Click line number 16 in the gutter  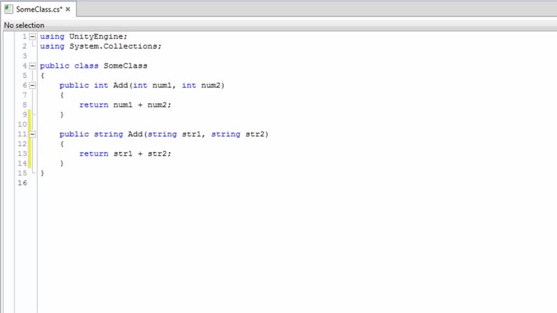pyautogui.click(x=22, y=183)
